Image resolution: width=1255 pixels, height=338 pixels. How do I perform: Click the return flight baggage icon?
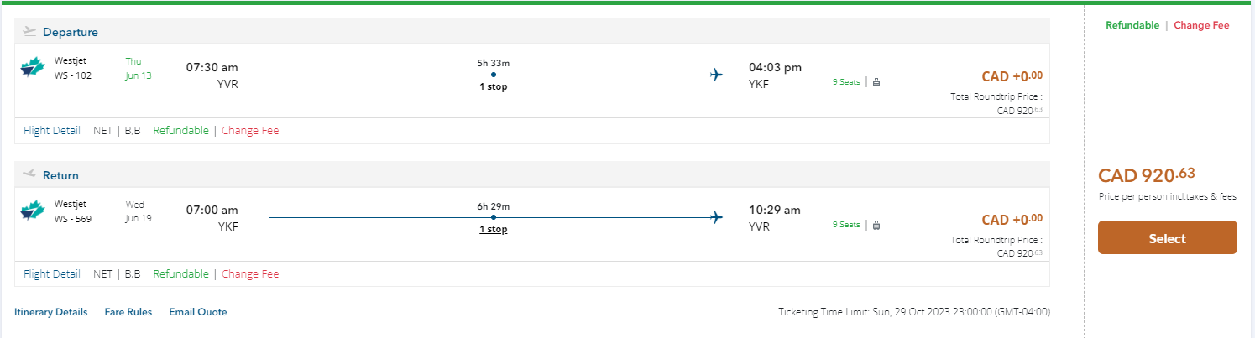coord(876,225)
